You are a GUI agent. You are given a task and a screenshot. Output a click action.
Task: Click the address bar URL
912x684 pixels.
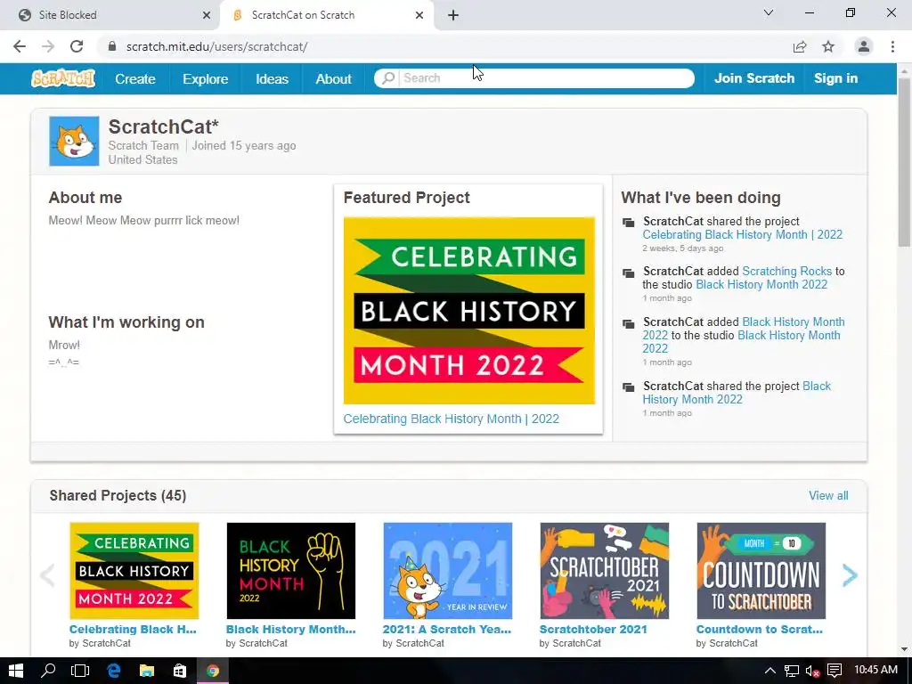pyautogui.click(x=217, y=46)
